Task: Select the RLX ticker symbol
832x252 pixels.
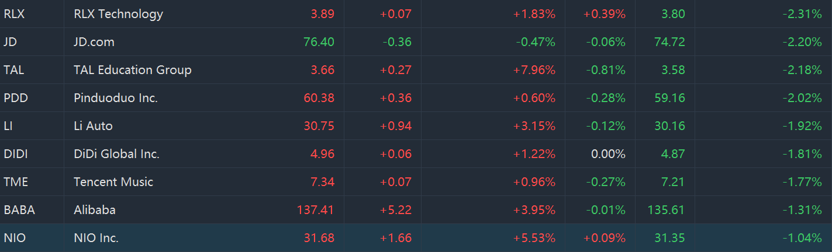Action: point(14,14)
